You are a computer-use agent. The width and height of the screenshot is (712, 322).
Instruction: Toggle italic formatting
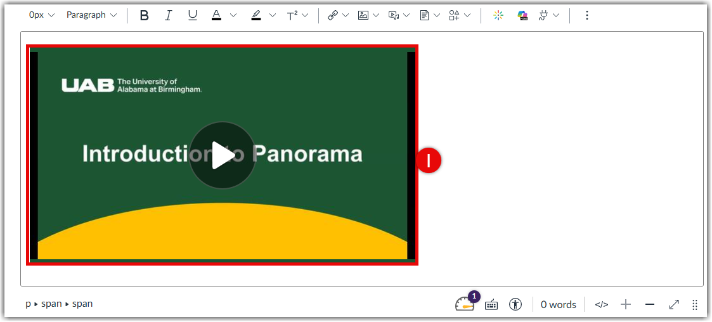169,15
